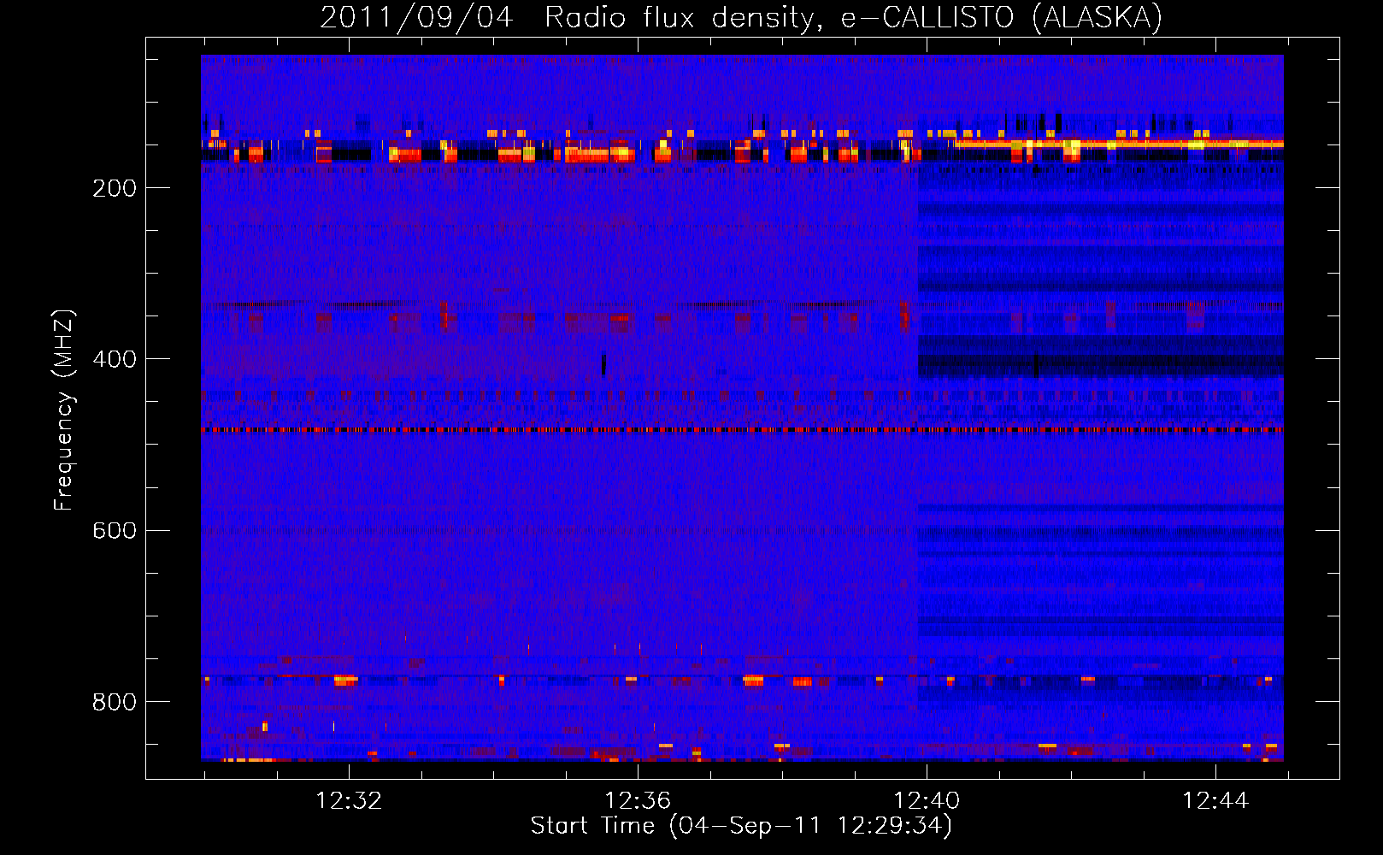The width and height of the screenshot is (1383, 855).
Task: Click the 400 frequency tick label
Action: (x=115, y=359)
